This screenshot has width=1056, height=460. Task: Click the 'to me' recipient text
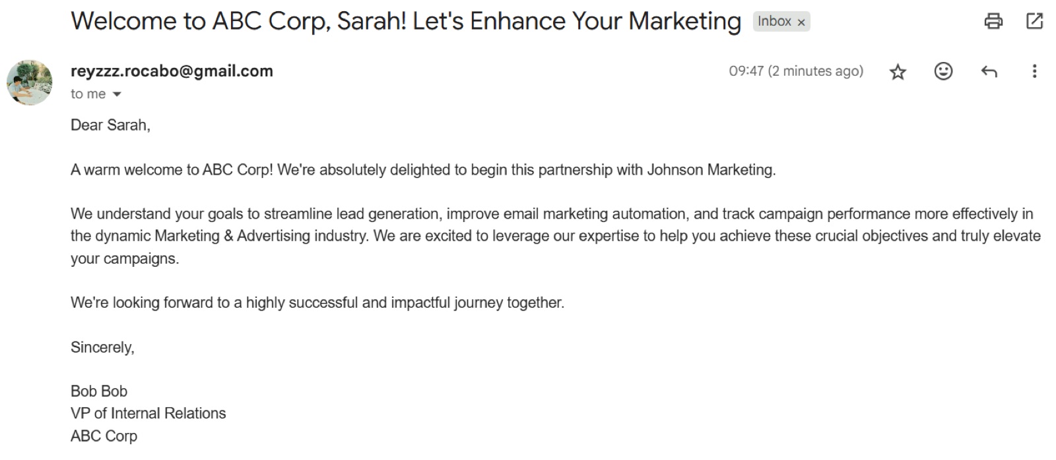88,94
